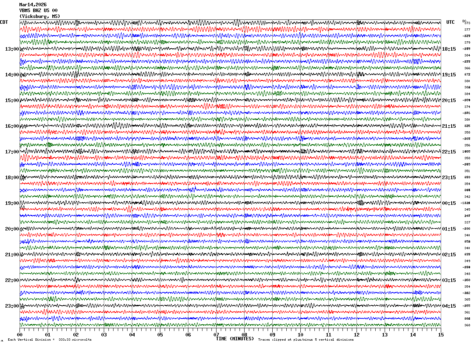Click the 22:15 UTC time label
The width and height of the screenshot is (472, 345).
tap(449, 152)
